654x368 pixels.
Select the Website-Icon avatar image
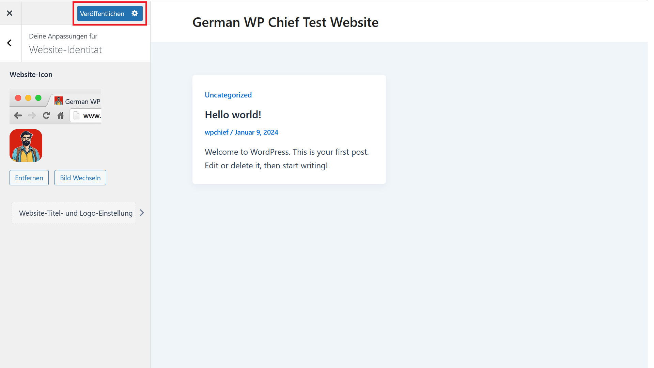pos(26,145)
